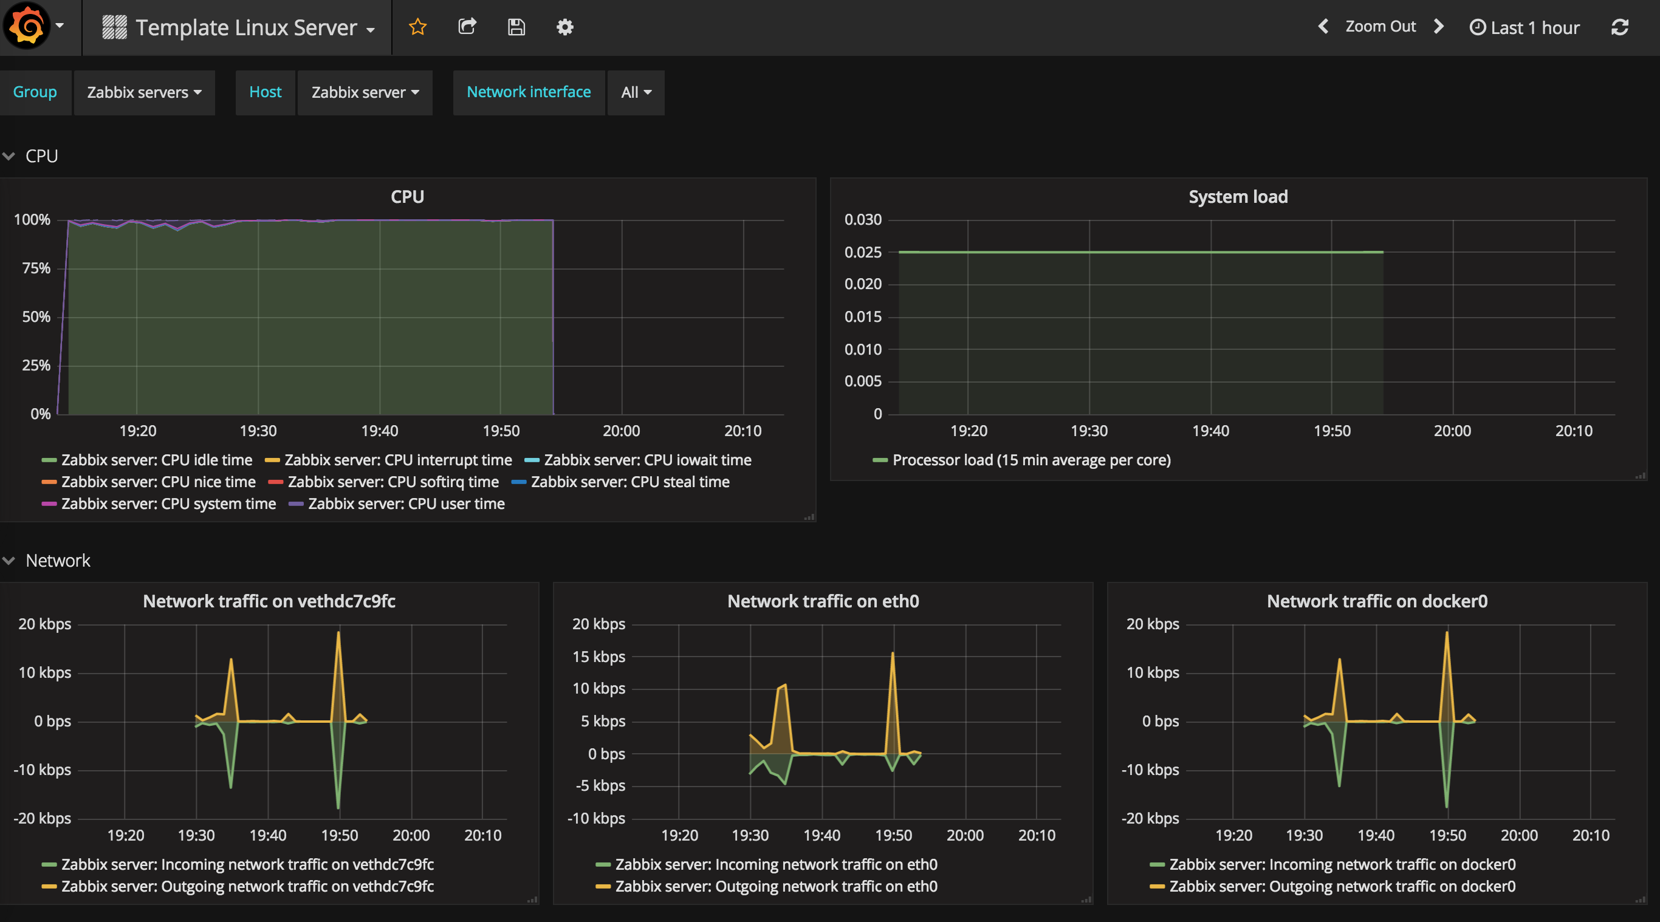Collapse the Network row
This screenshot has width=1660, height=922.
pyautogui.click(x=46, y=561)
